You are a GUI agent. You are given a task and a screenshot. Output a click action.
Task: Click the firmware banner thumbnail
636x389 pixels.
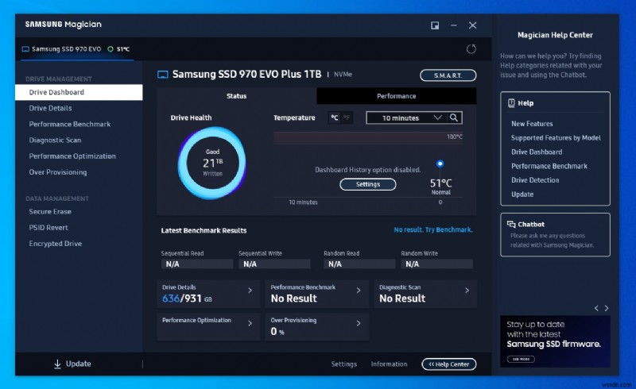click(x=555, y=341)
